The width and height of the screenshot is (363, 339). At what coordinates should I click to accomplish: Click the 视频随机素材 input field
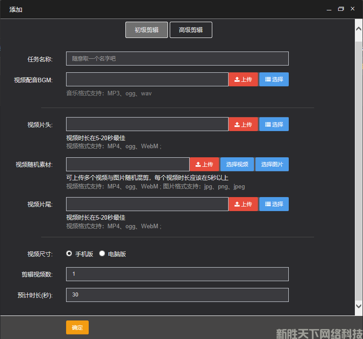pyautogui.click(x=128, y=164)
